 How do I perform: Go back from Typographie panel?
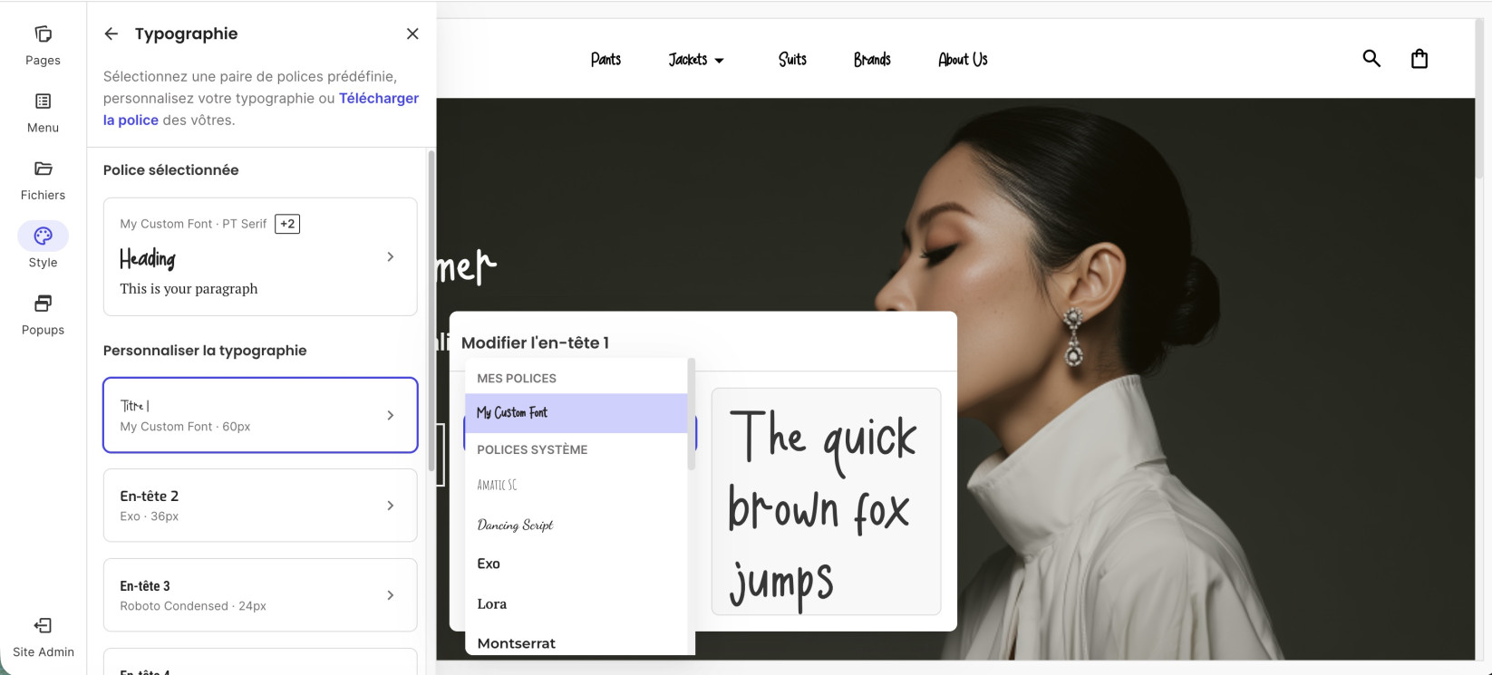pos(111,34)
